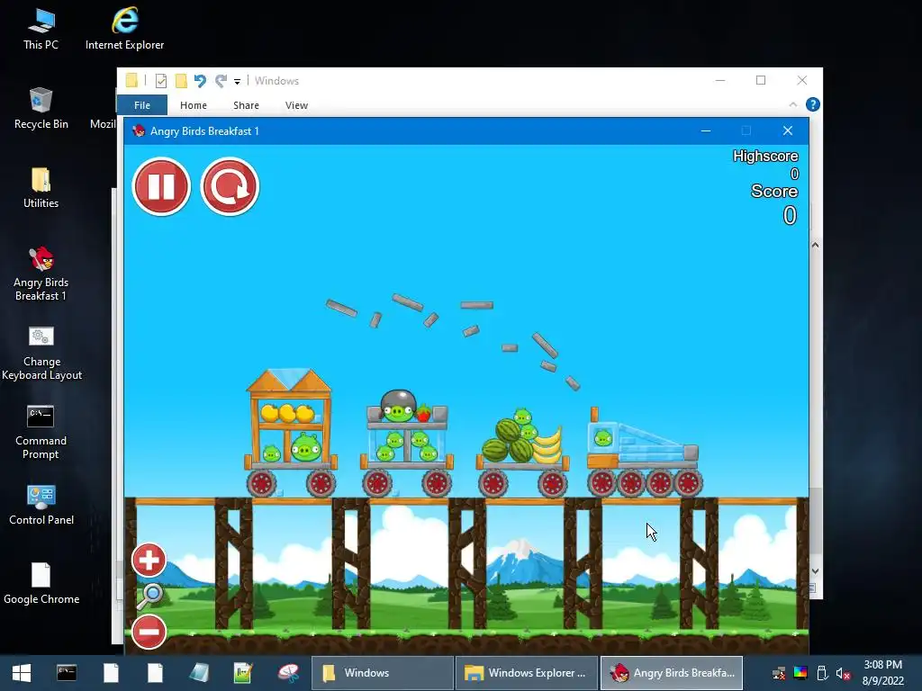This screenshot has height=691, width=922.
Task: Click the USB safely remove tray icon
Action: [x=822, y=673]
